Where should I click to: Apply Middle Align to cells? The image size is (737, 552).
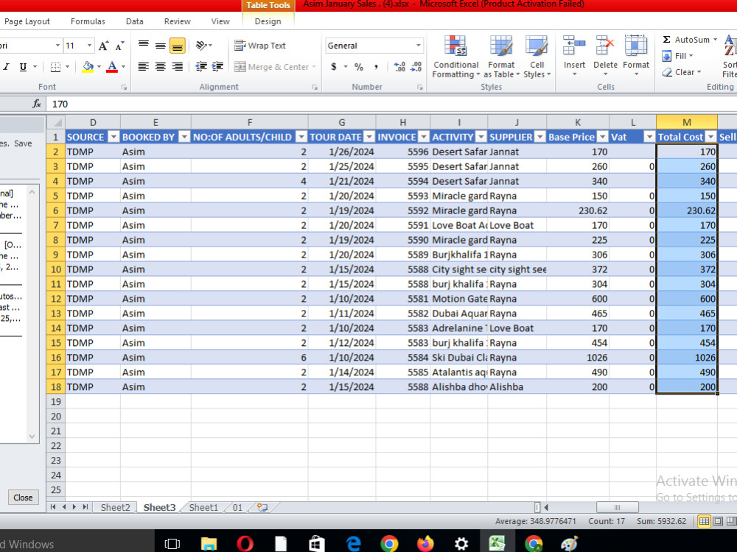160,46
